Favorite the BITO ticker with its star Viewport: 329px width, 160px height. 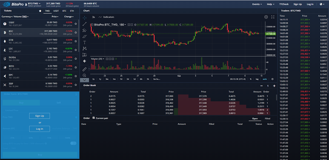pyautogui.click(x=76, y=67)
